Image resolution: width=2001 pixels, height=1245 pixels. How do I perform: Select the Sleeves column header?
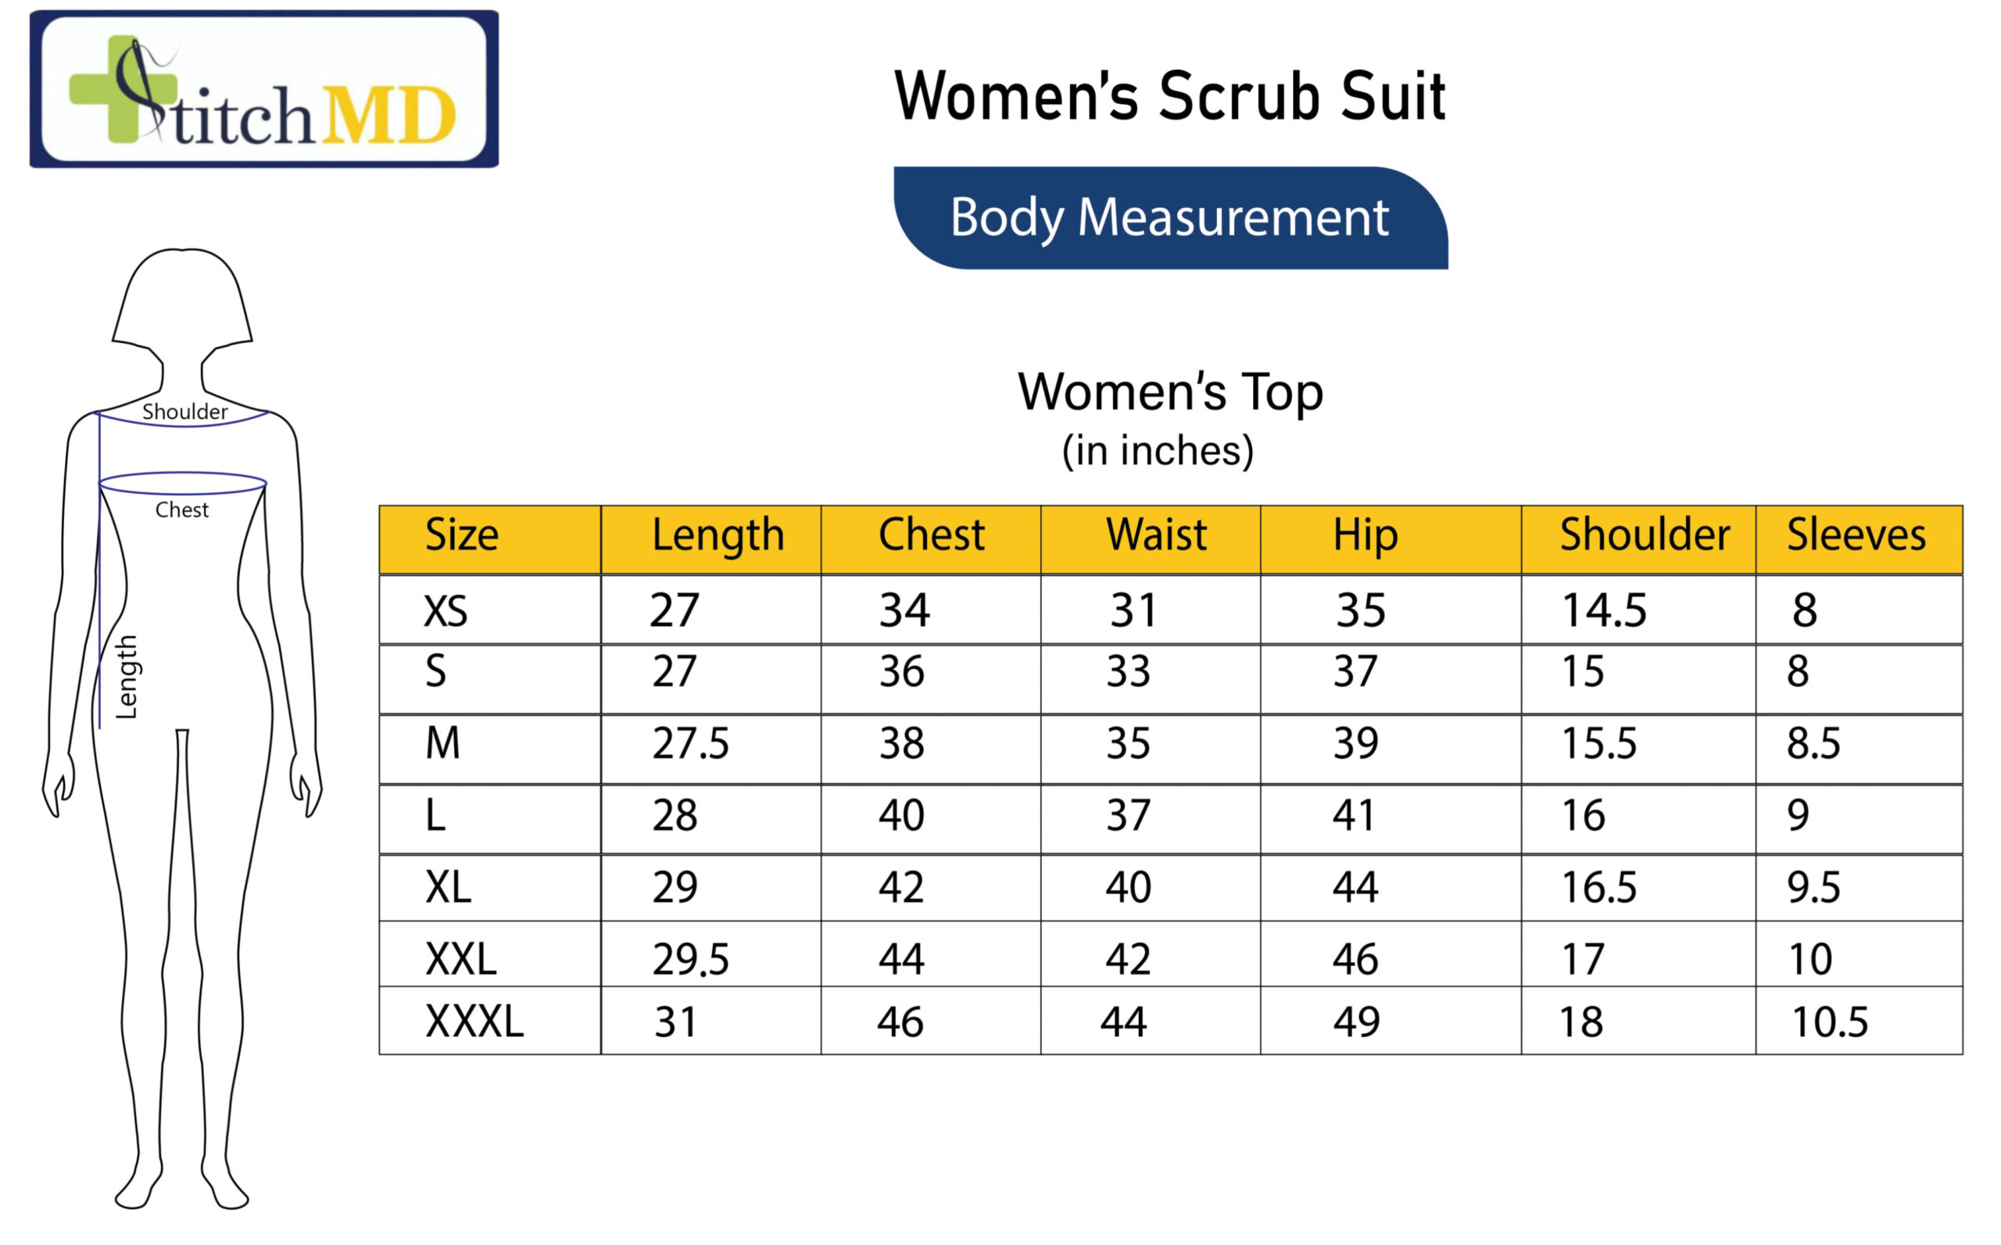point(1856,535)
